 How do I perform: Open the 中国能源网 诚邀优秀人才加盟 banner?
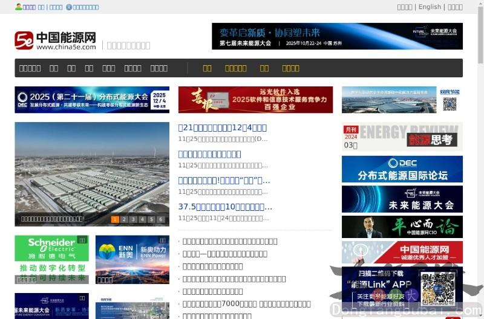click(x=402, y=253)
